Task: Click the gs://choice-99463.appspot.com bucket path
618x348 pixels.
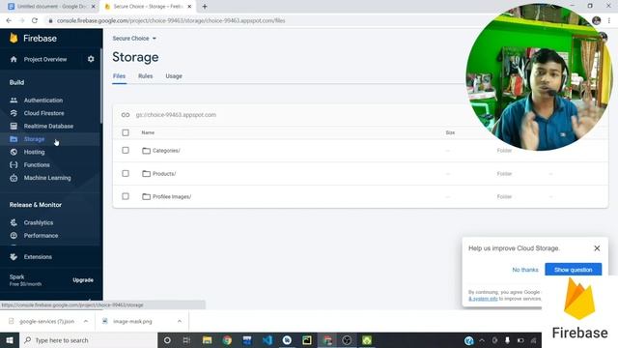Action: 176,115
